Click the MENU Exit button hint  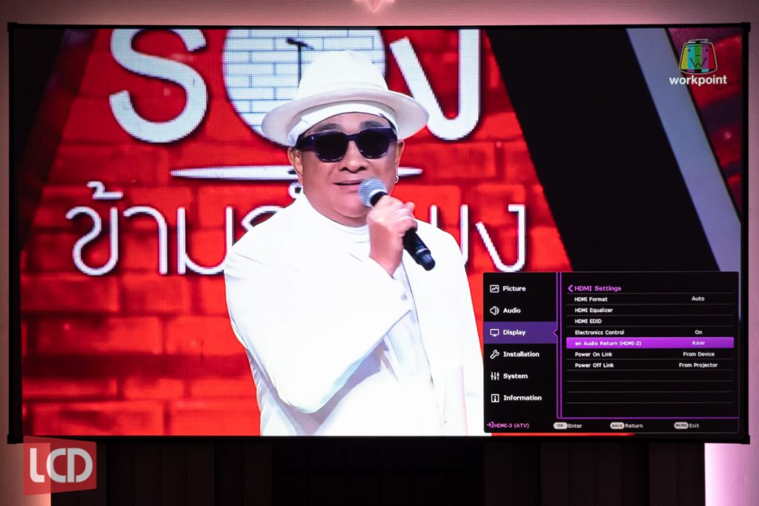coord(686,426)
